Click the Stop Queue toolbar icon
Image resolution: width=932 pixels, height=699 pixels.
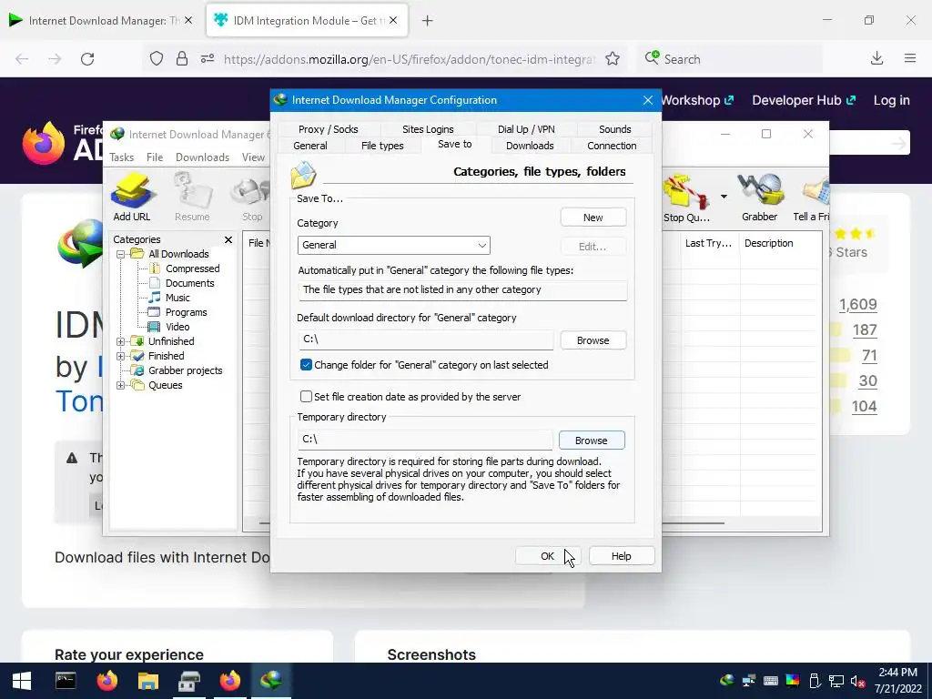[686, 198]
